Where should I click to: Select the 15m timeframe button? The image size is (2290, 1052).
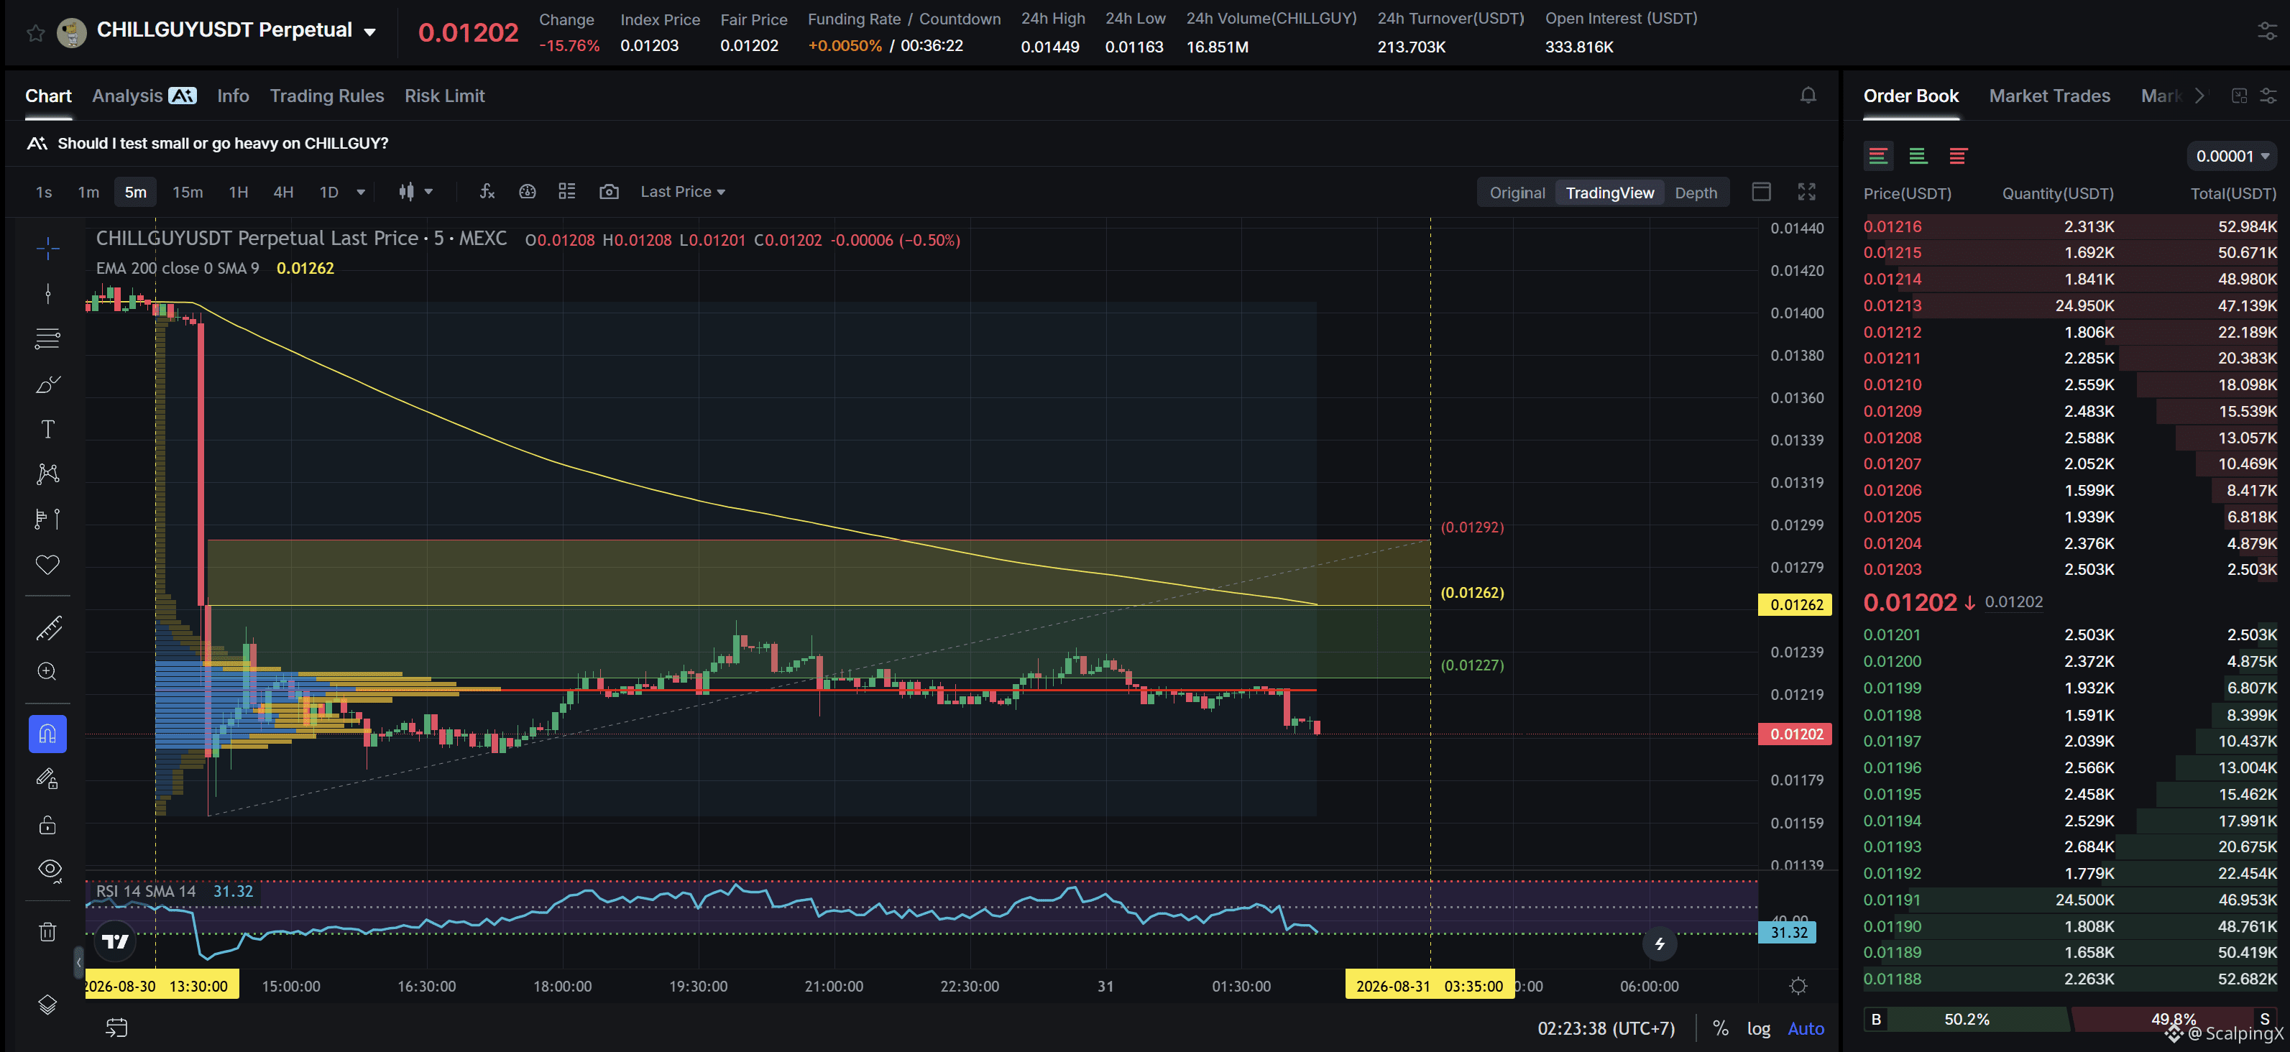click(188, 191)
